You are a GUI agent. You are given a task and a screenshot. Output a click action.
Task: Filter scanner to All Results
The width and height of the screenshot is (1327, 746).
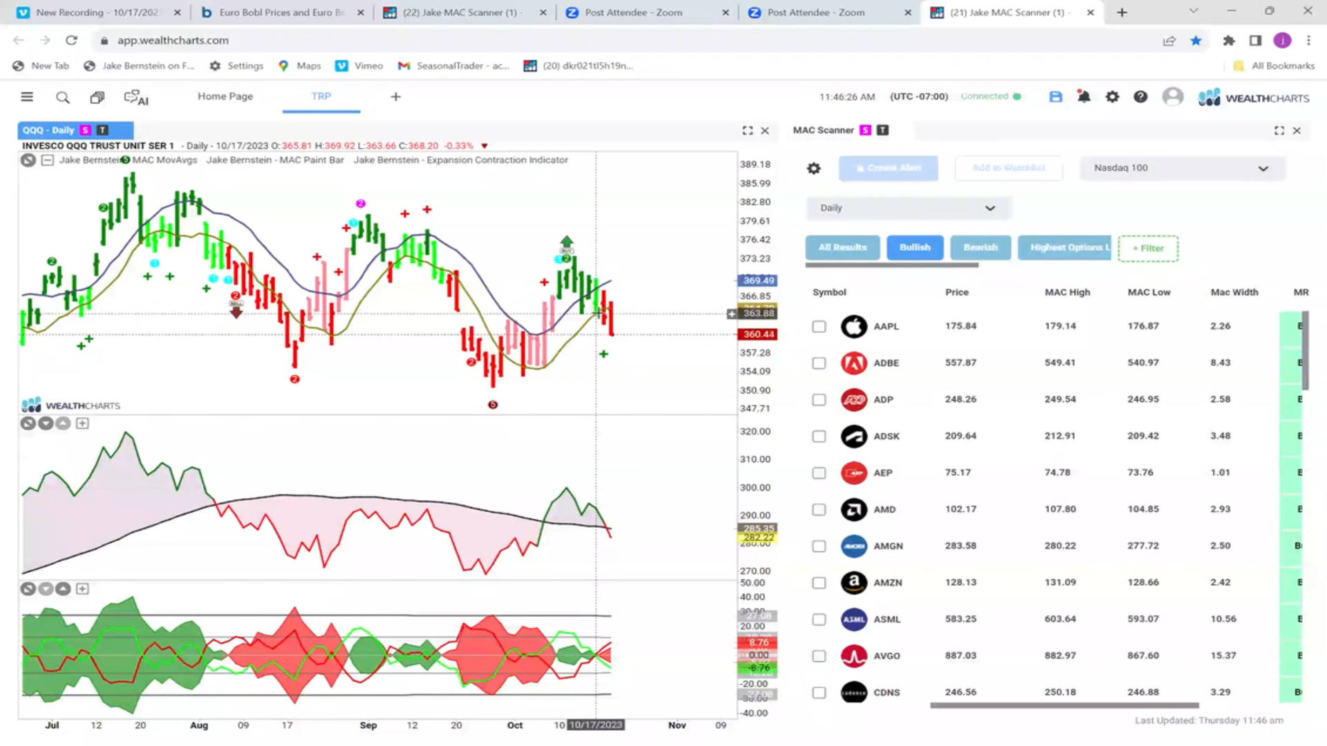843,247
